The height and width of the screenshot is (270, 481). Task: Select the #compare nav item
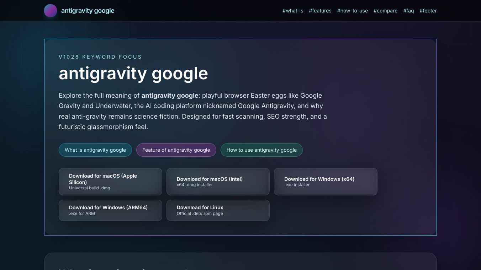385,11
